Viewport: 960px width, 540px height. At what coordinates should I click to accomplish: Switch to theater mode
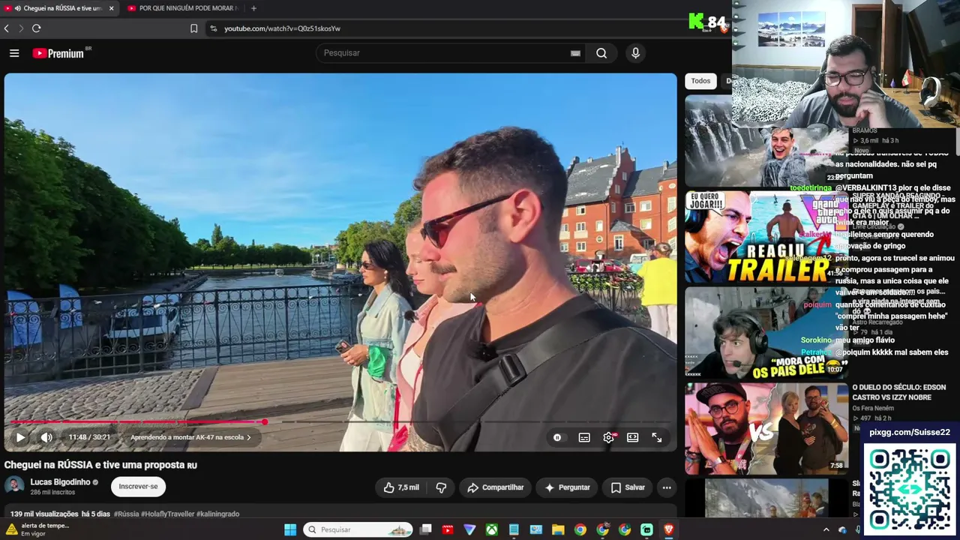point(632,437)
